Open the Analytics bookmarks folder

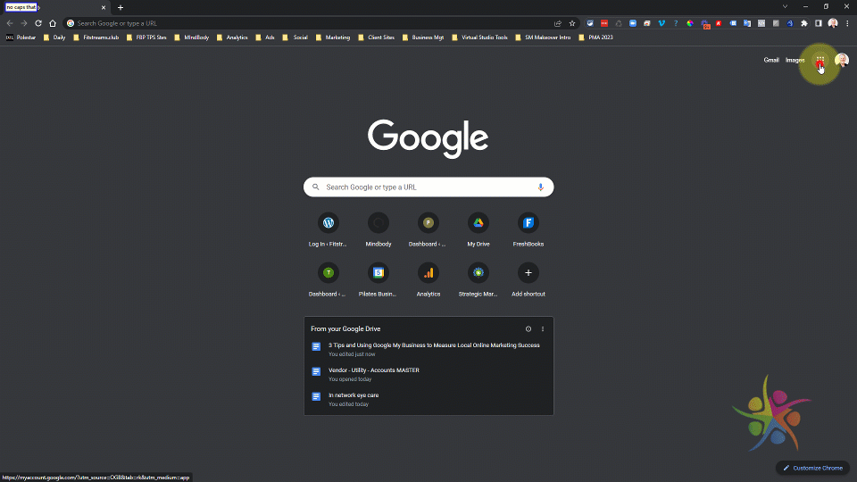pyautogui.click(x=232, y=37)
